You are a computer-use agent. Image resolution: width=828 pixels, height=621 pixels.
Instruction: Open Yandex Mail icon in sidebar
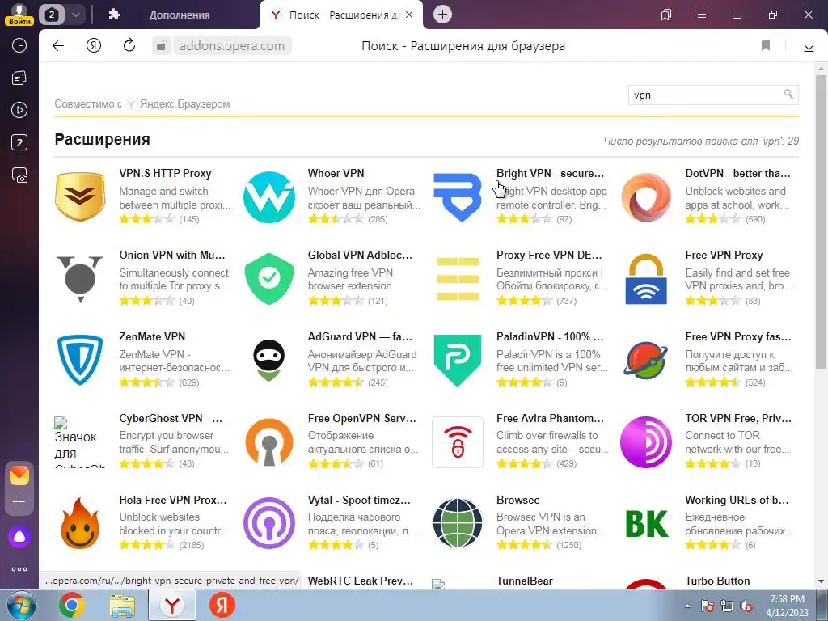(x=19, y=475)
